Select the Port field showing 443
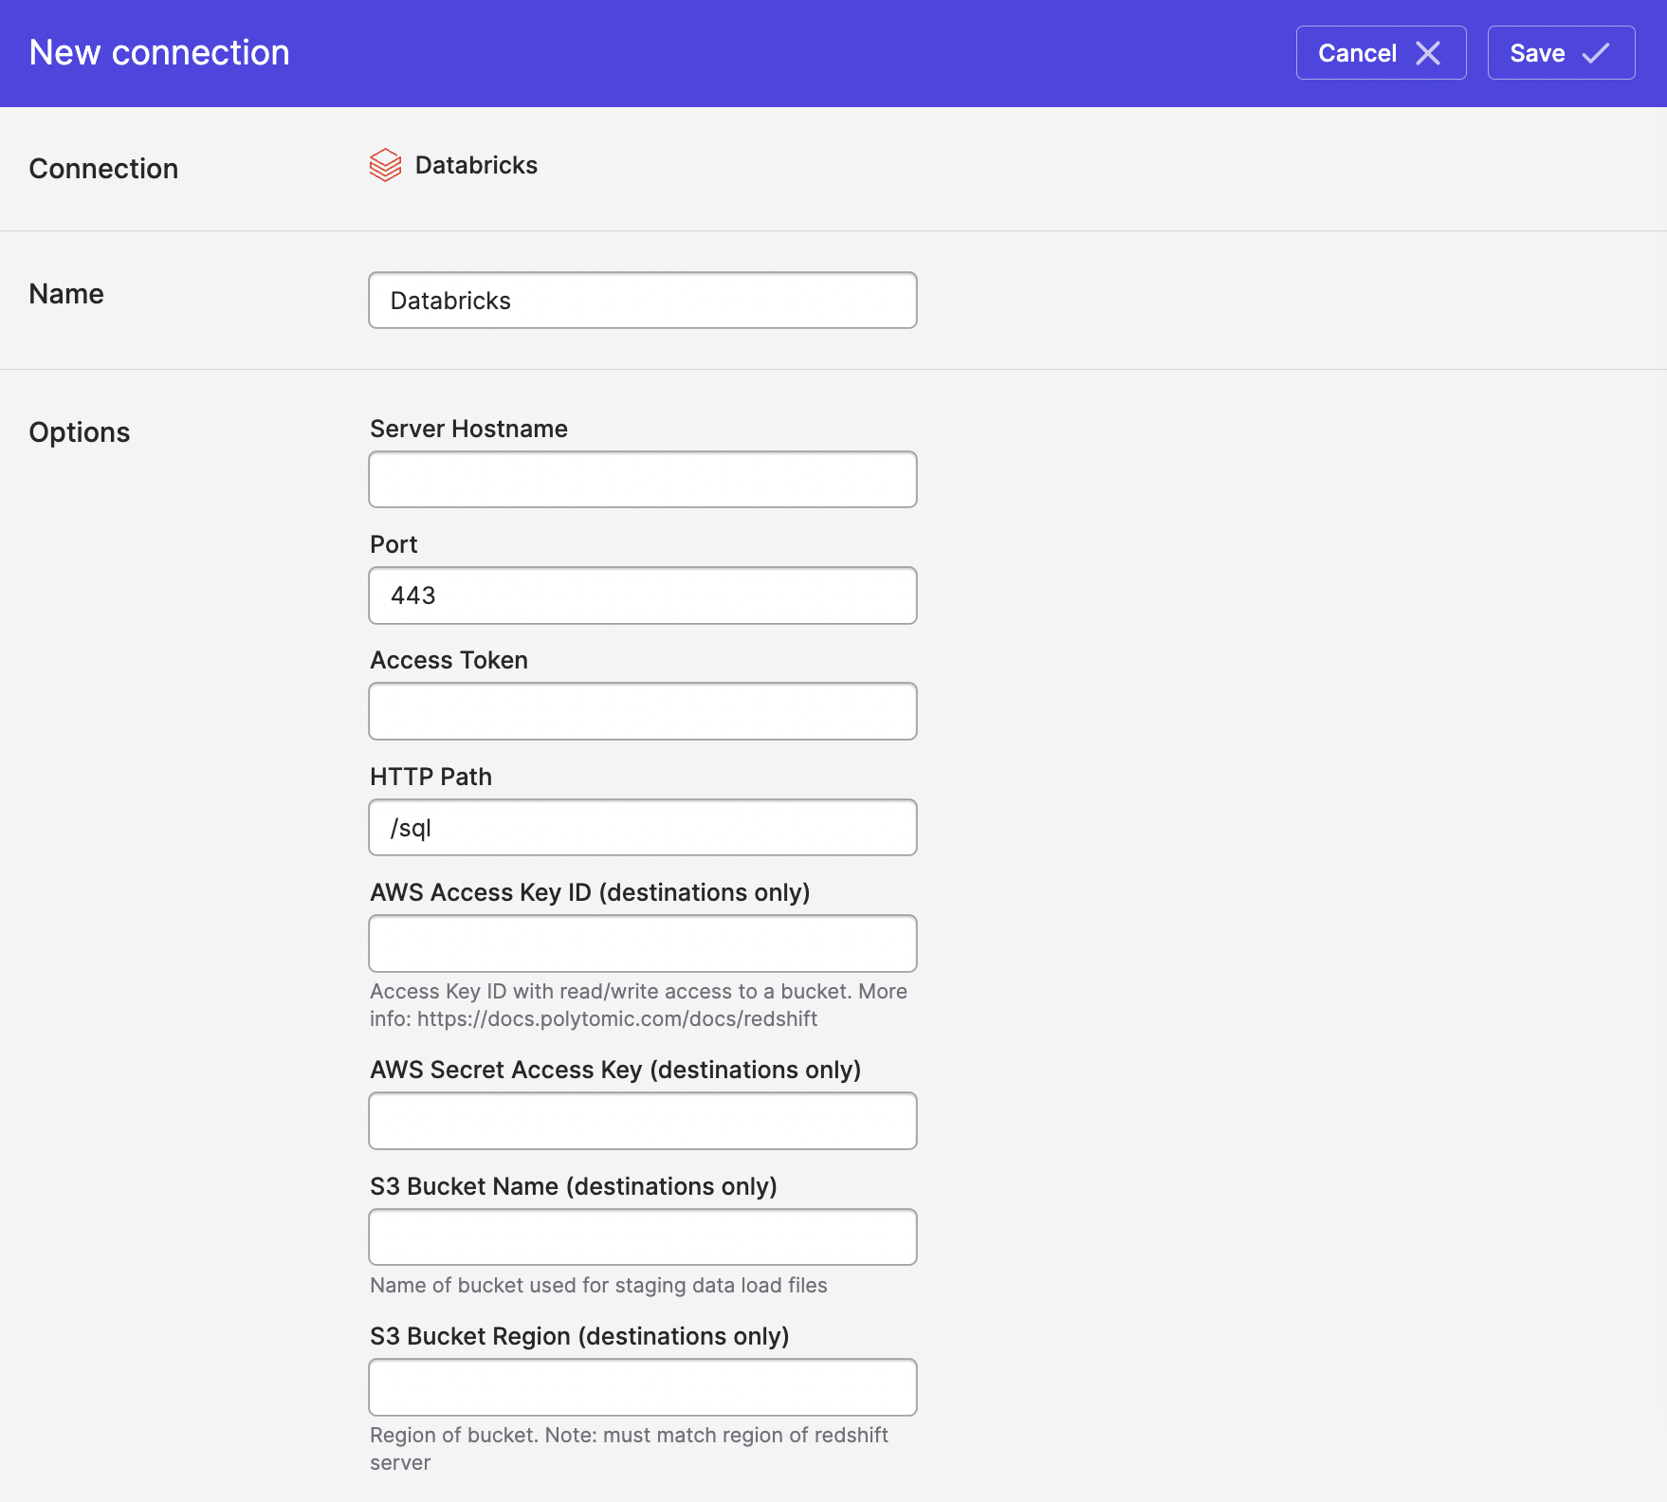 tap(643, 595)
